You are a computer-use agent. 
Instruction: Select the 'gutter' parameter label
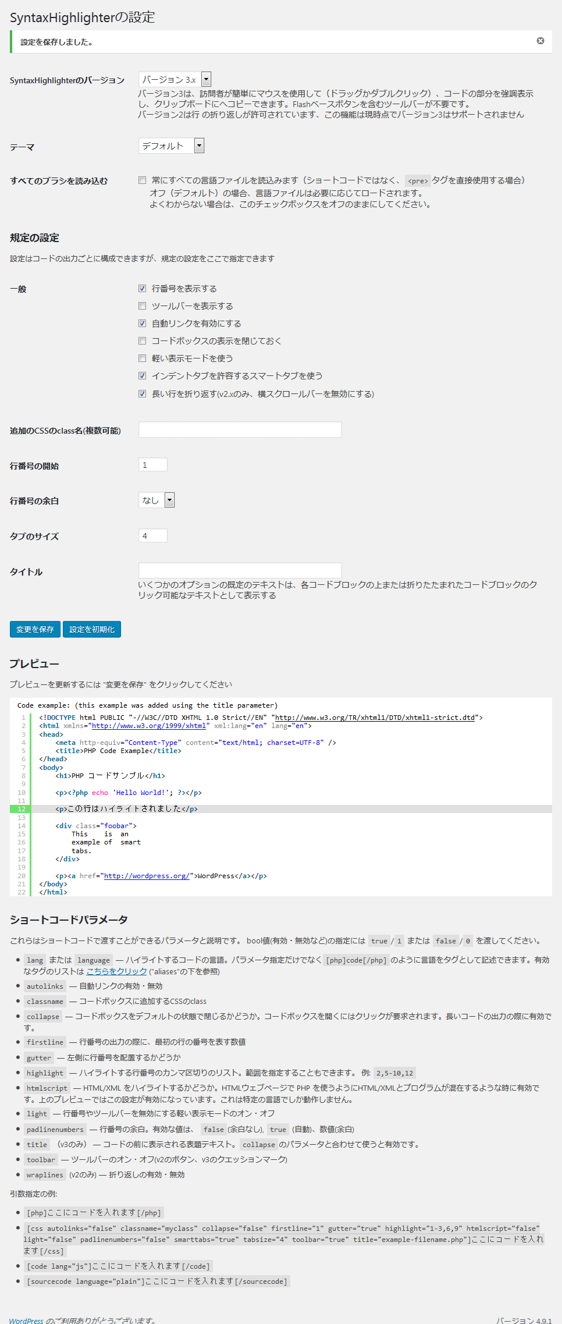(39, 1058)
